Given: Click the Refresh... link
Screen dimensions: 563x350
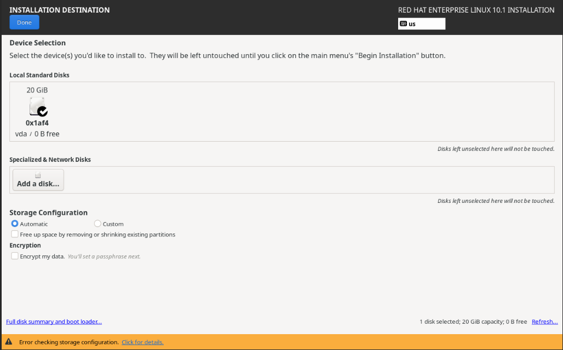Looking at the screenshot, I should [x=544, y=322].
